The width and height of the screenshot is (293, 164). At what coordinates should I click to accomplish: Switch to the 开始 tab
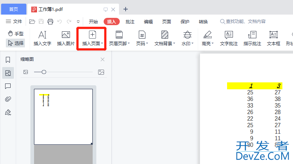(x=93, y=22)
